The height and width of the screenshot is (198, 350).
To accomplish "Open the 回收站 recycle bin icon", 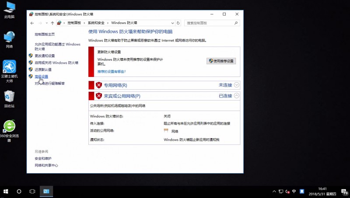I will coord(9,99).
